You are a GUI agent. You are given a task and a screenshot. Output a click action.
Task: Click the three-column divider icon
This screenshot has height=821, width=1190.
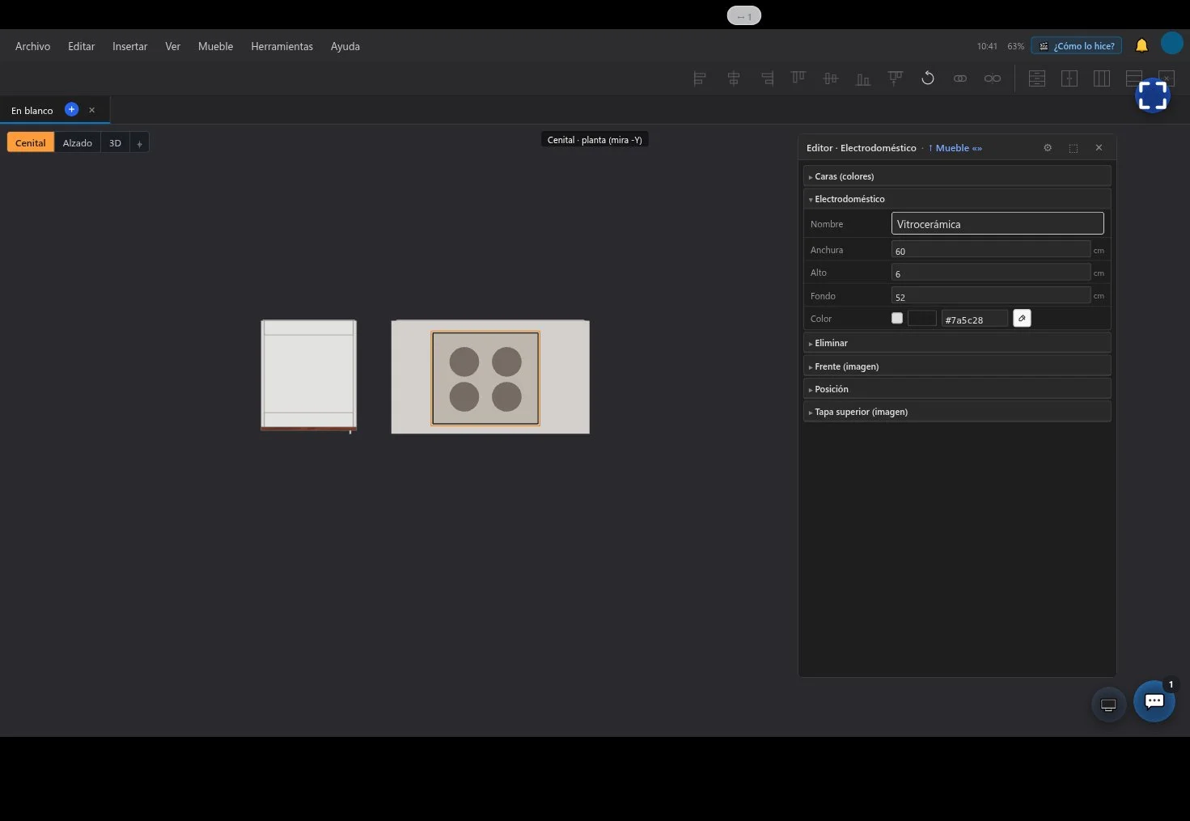1102,78
